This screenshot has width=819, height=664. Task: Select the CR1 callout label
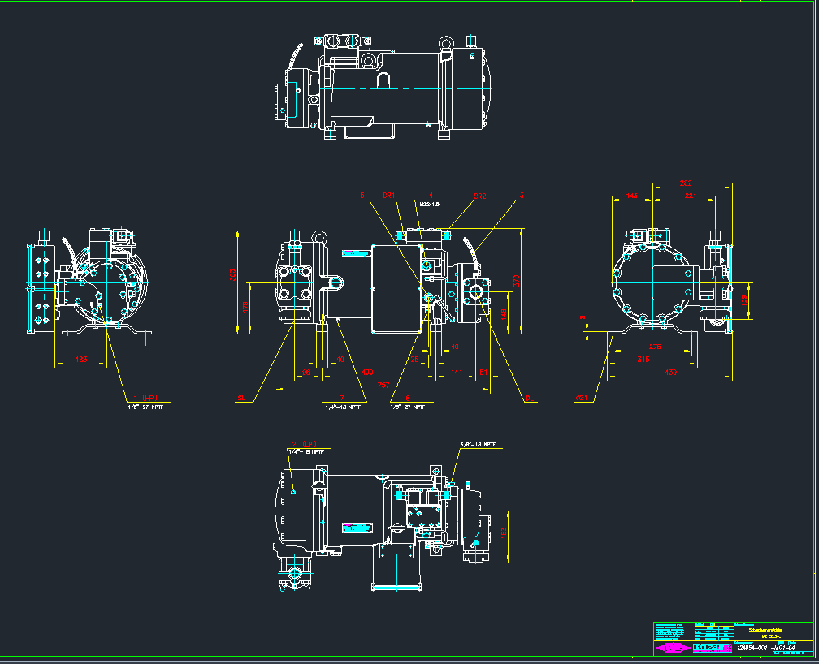[x=389, y=196]
